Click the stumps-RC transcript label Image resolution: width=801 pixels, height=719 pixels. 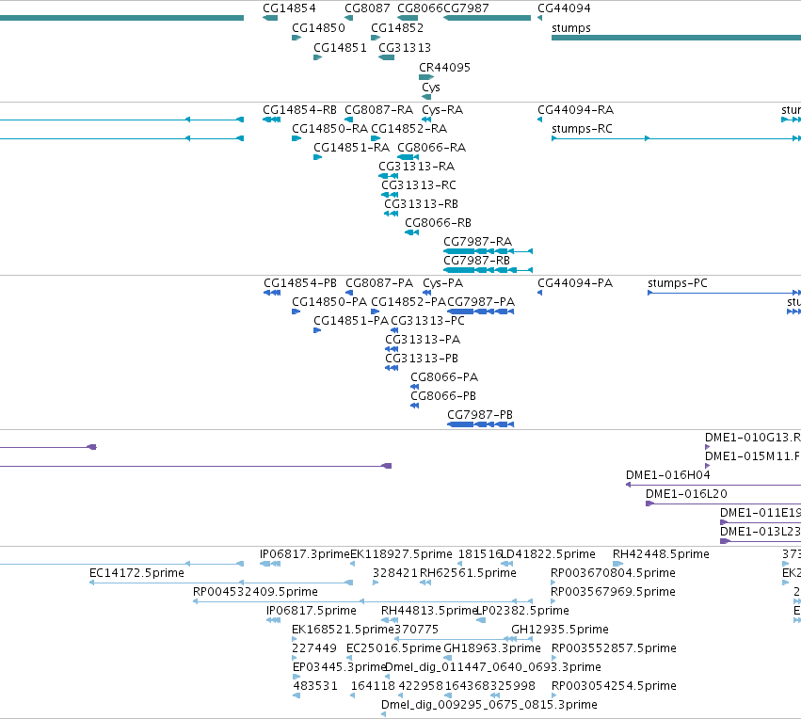[582, 129]
